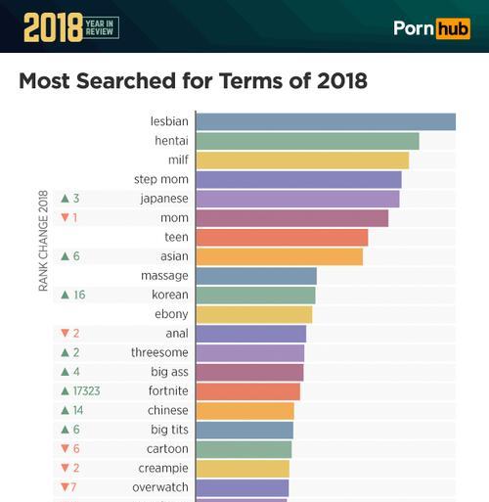489x502 pixels.
Task: Click the down arrow next to cartoon
Action: point(66,448)
